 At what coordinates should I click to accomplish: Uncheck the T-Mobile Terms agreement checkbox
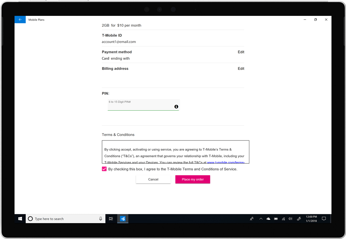pos(104,169)
